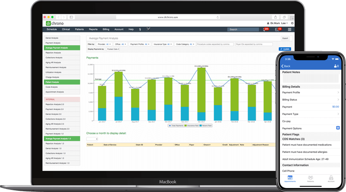This screenshot has width=346, height=192.
Task: Click the Safari address bar
Action: click(168, 17)
